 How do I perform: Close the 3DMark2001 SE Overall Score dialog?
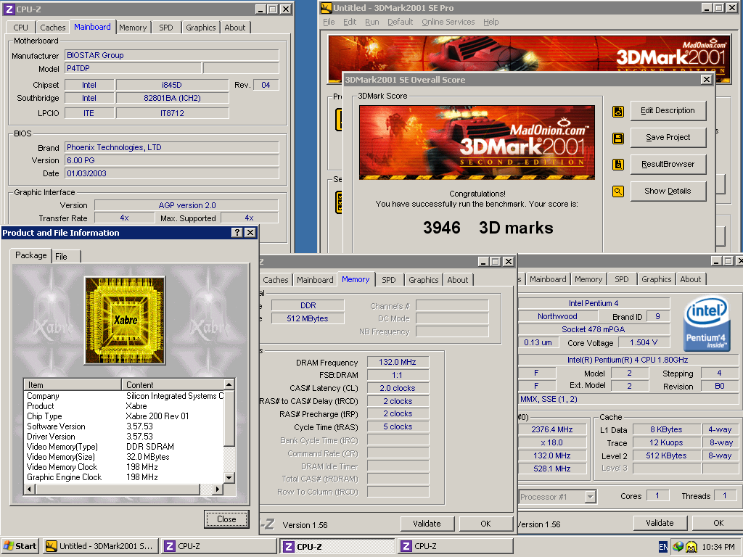[707, 80]
